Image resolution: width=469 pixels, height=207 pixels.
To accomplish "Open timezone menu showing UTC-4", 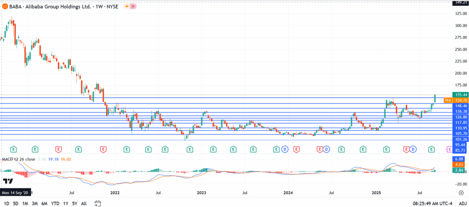I will point(432,204).
